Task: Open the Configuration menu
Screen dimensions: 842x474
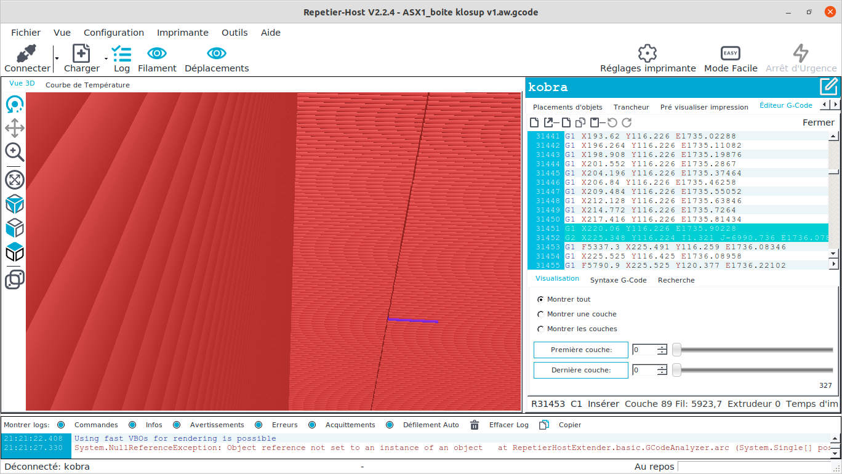Action: coord(114,33)
